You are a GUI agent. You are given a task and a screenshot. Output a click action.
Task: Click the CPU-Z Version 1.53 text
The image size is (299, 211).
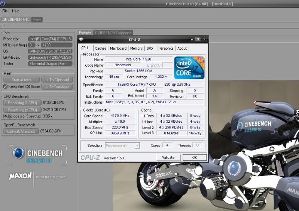(114, 158)
